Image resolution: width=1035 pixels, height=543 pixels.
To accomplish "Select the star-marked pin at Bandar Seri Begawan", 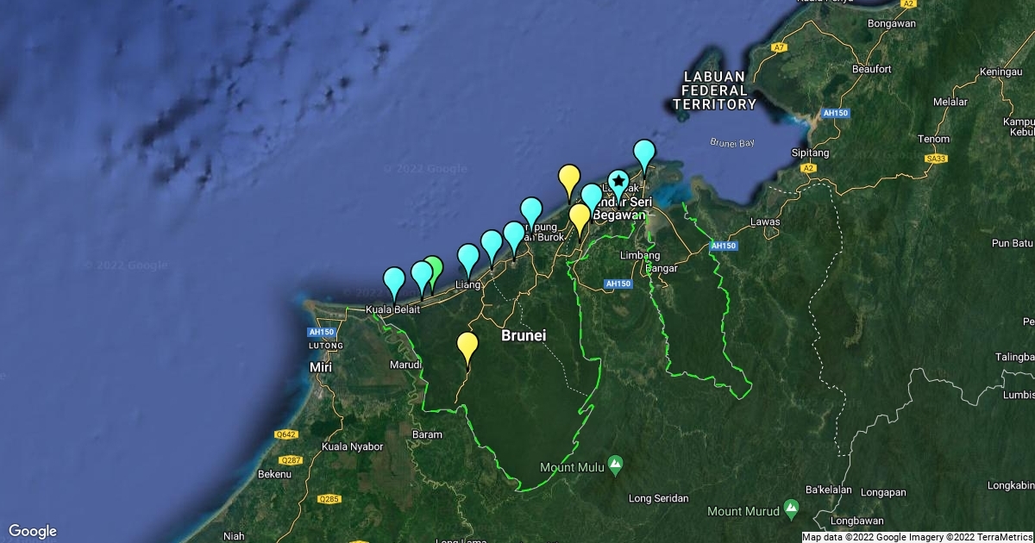I will point(618,182).
